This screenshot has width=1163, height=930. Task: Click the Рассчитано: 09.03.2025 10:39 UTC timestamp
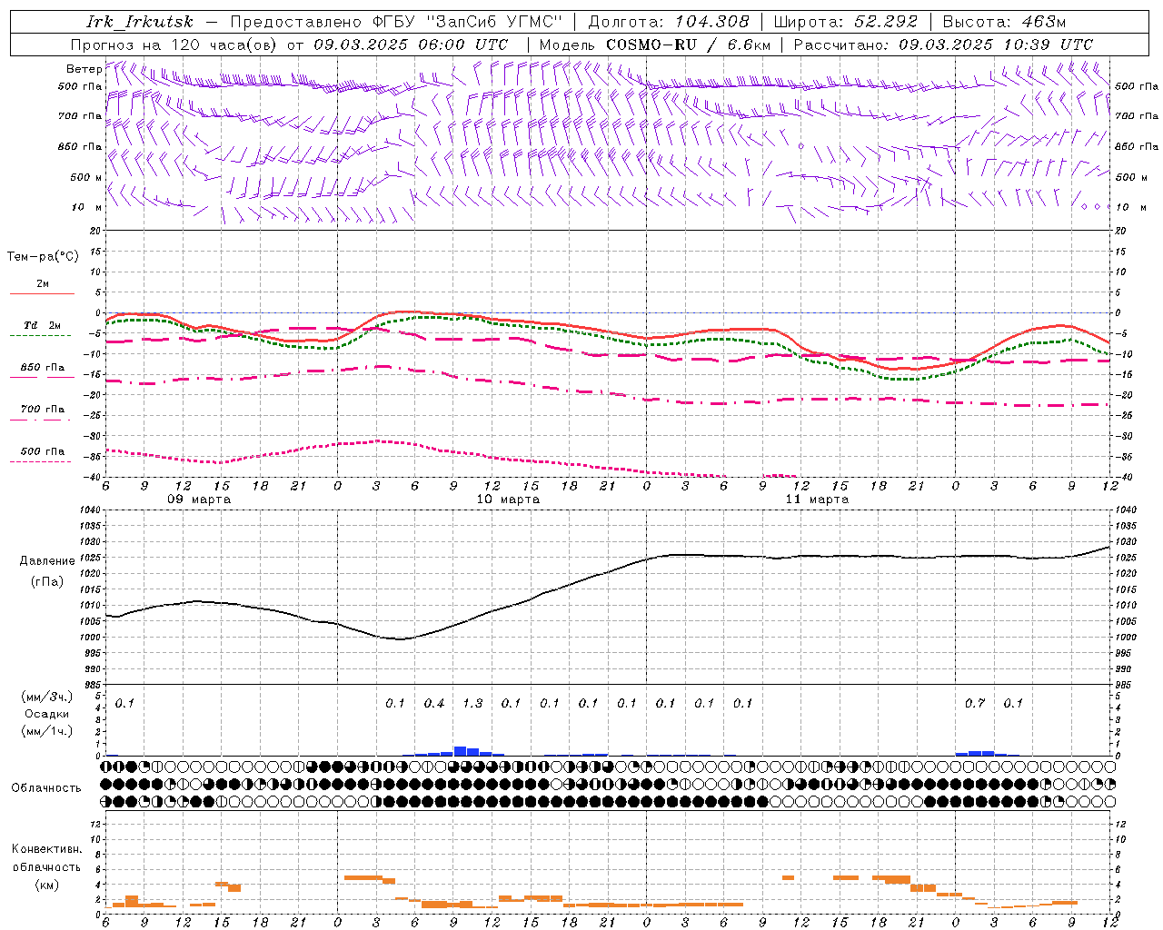[943, 45]
